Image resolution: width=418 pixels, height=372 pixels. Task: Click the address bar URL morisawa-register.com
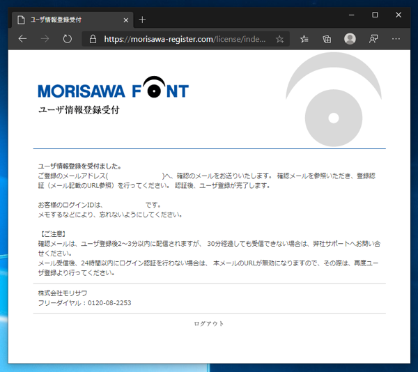(185, 39)
